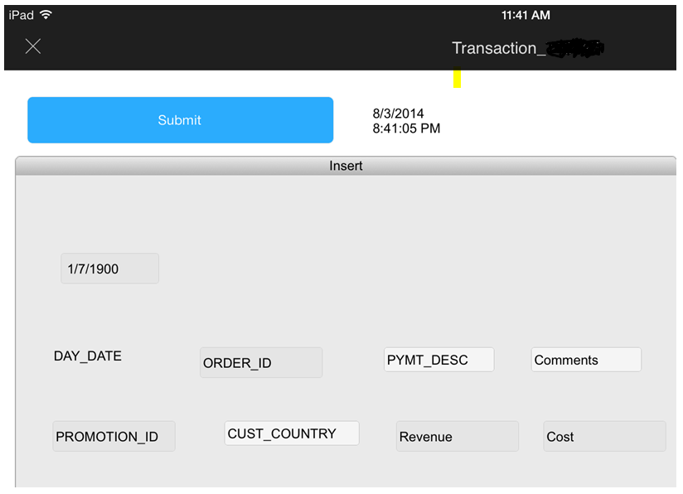The height and width of the screenshot is (494, 683).
Task: Tap the 8/3/2014 8:41:05 PM timestamp
Action: click(x=406, y=121)
